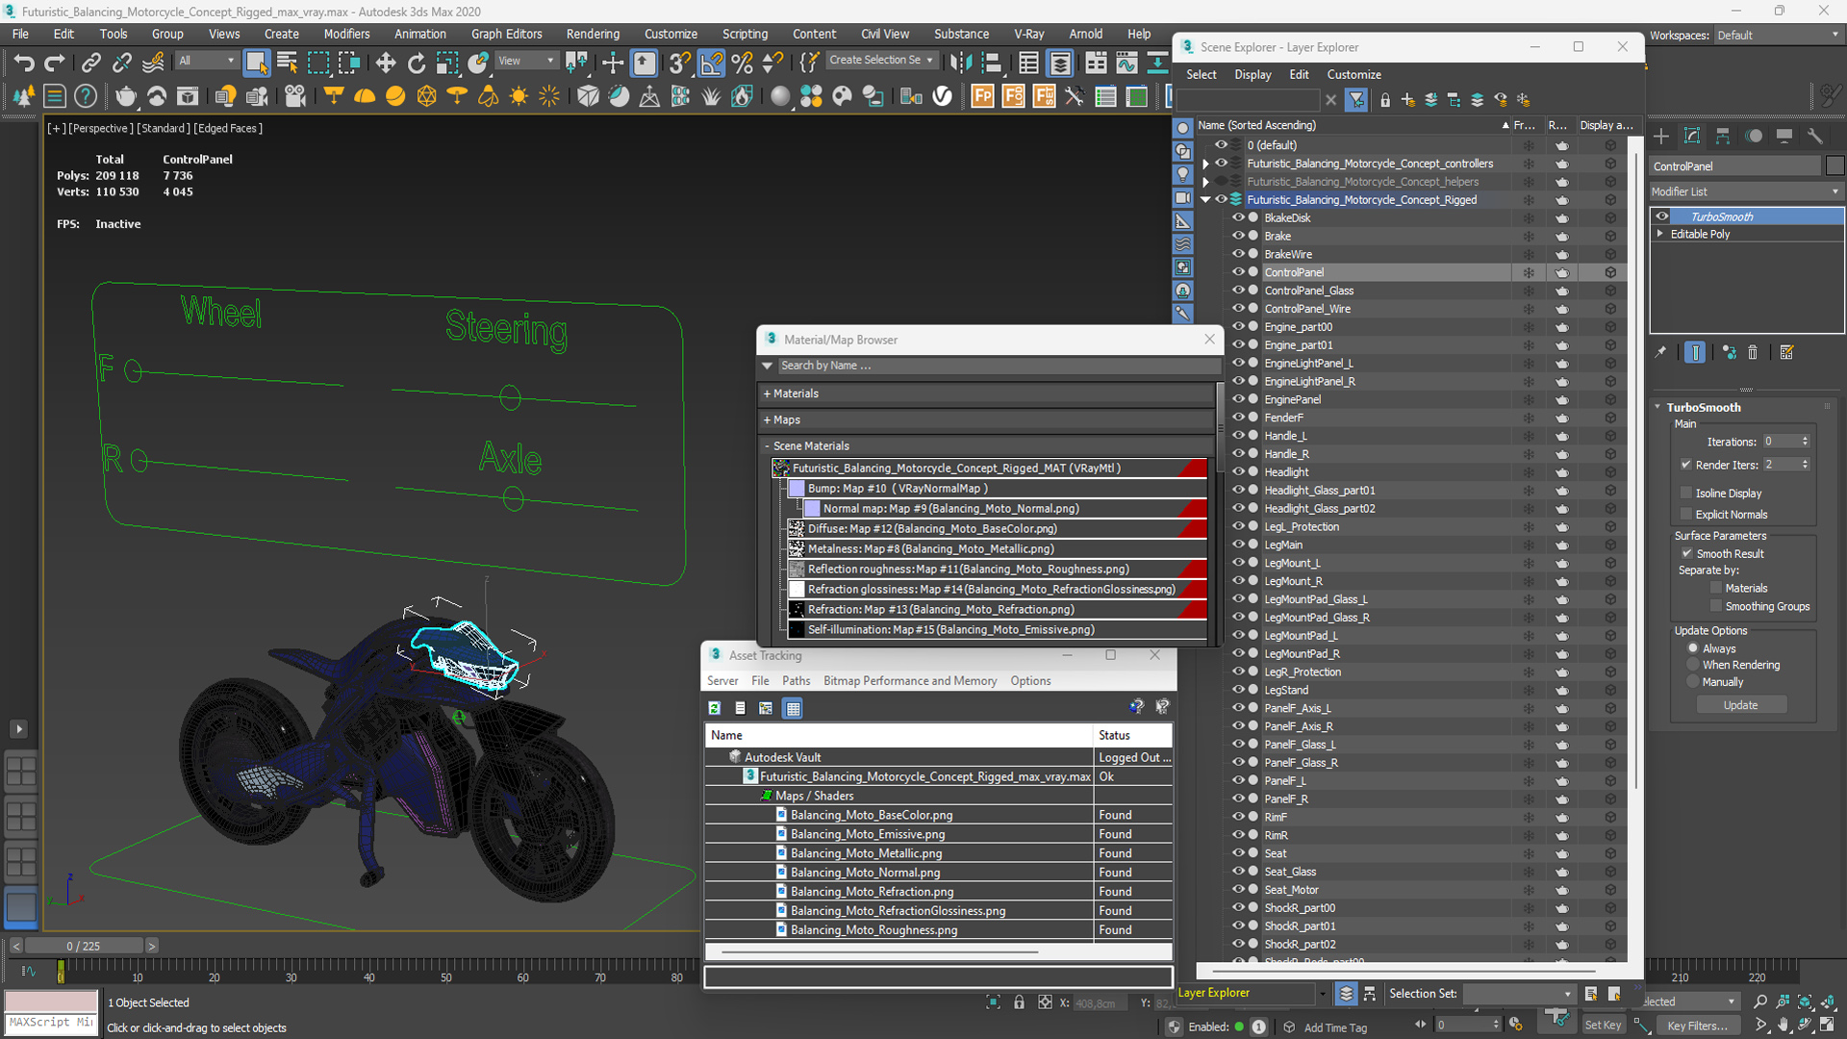The image size is (1847, 1039).
Task: Open the Graph Editors menu
Action: point(506,34)
